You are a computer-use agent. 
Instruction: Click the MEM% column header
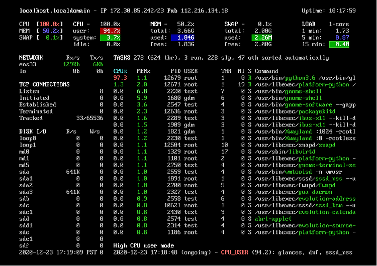(144, 71)
